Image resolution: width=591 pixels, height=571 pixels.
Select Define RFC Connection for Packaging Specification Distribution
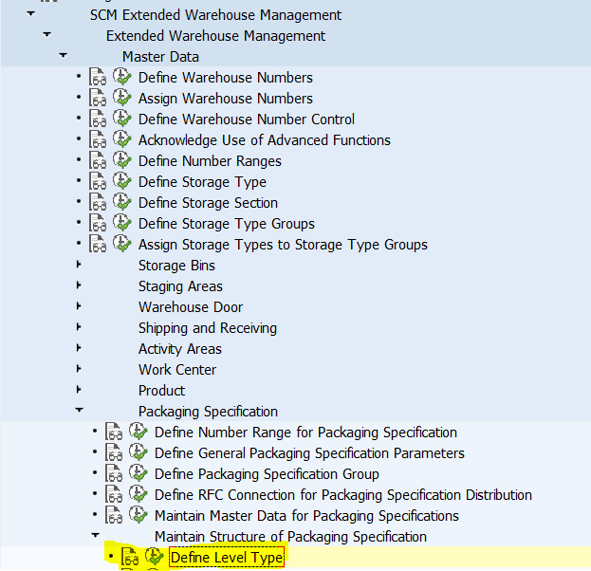tap(343, 495)
